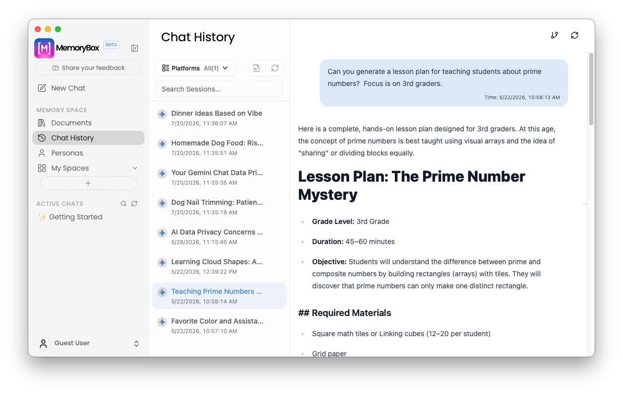Click the conversation vertical scrollbar
This screenshot has height=394, width=623.
point(591,89)
